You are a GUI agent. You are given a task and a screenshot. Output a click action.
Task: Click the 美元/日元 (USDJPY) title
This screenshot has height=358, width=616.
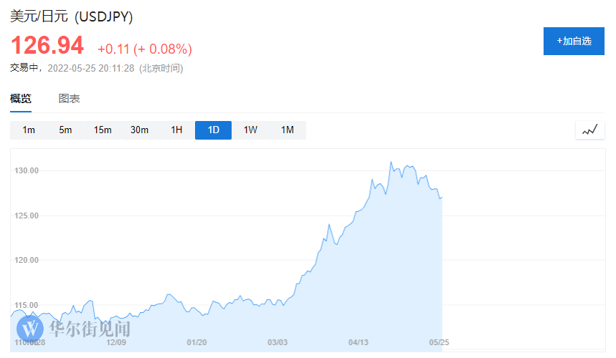[71, 16]
